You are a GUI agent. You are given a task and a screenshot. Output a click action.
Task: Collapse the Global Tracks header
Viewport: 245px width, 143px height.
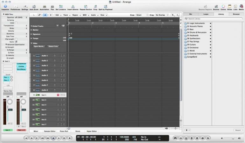(31, 26)
